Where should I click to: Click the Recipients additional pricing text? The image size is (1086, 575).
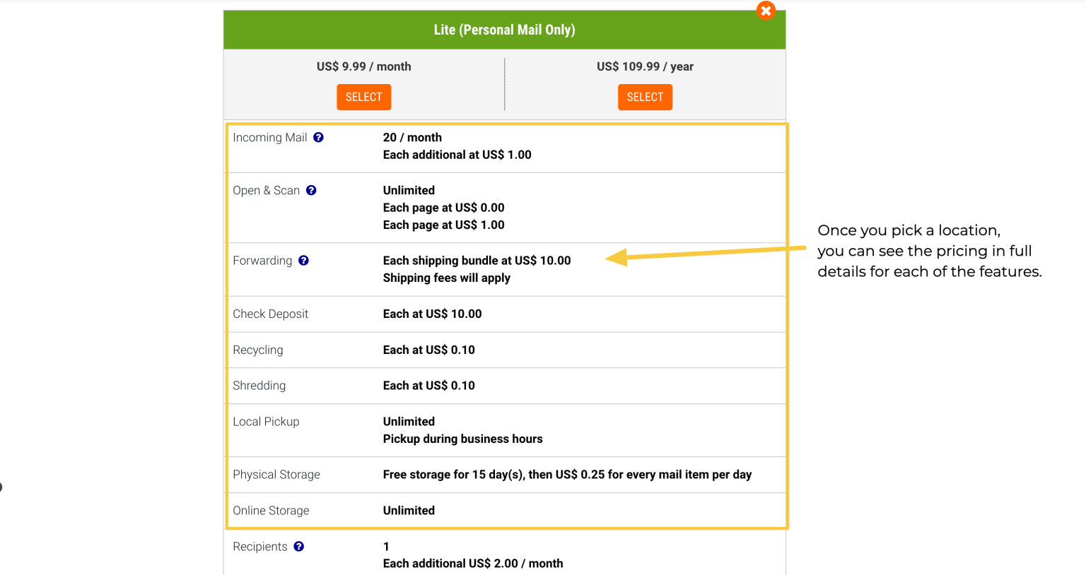[472, 563]
